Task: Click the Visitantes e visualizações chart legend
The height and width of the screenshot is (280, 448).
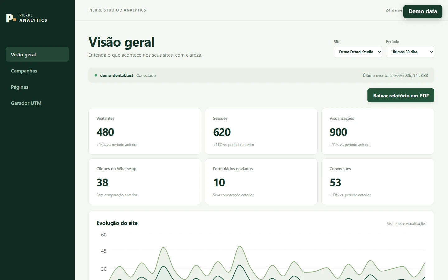Action: tap(407, 224)
